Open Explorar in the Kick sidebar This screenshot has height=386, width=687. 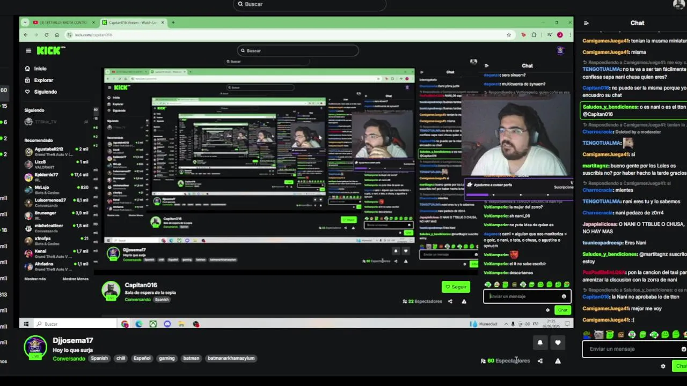pyautogui.click(x=39, y=80)
